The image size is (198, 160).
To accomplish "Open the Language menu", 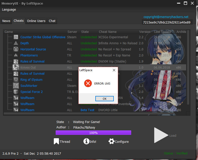I will (9, 10).
